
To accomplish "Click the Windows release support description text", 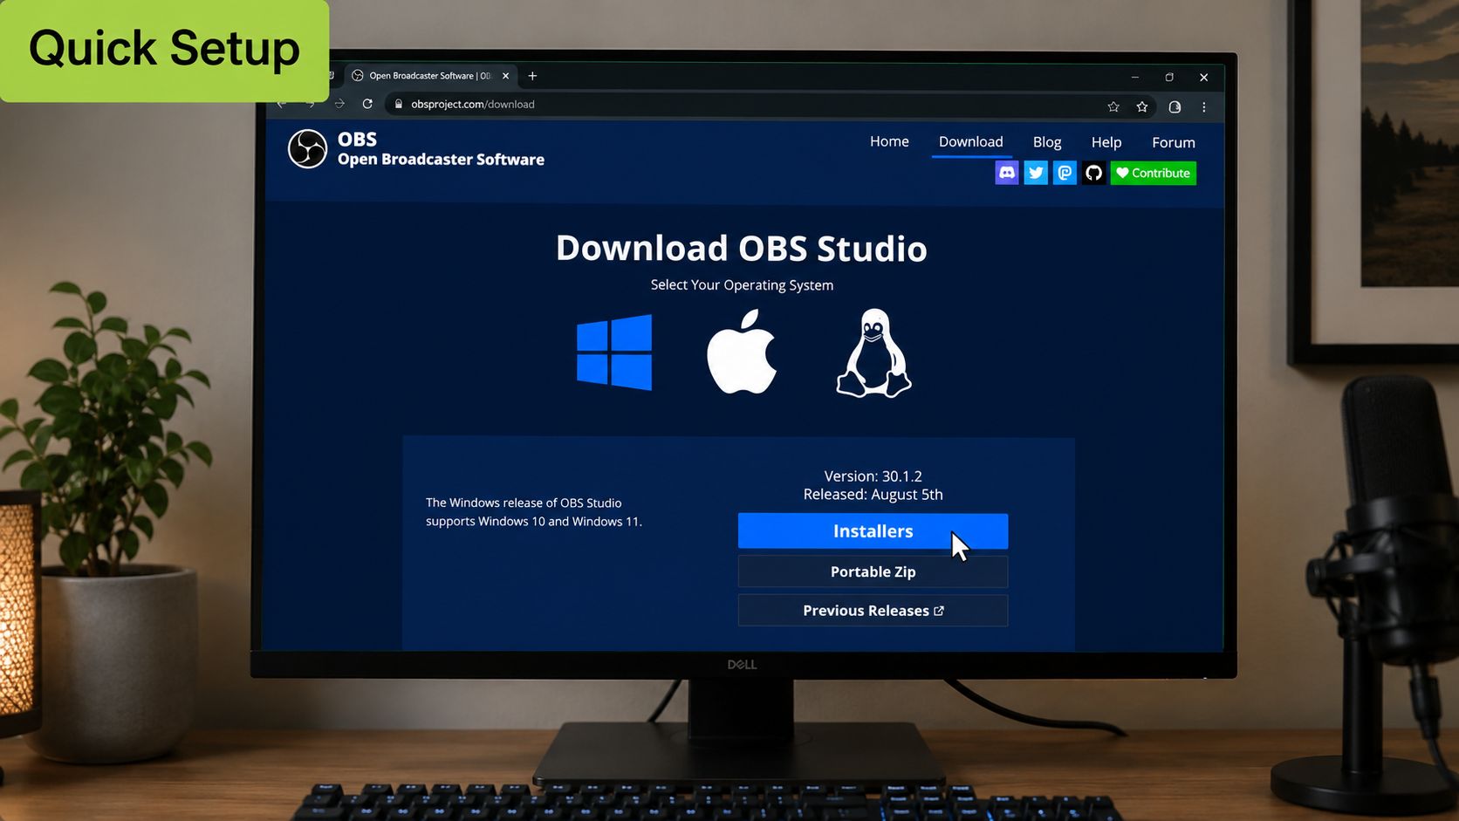I will (534, 512).
